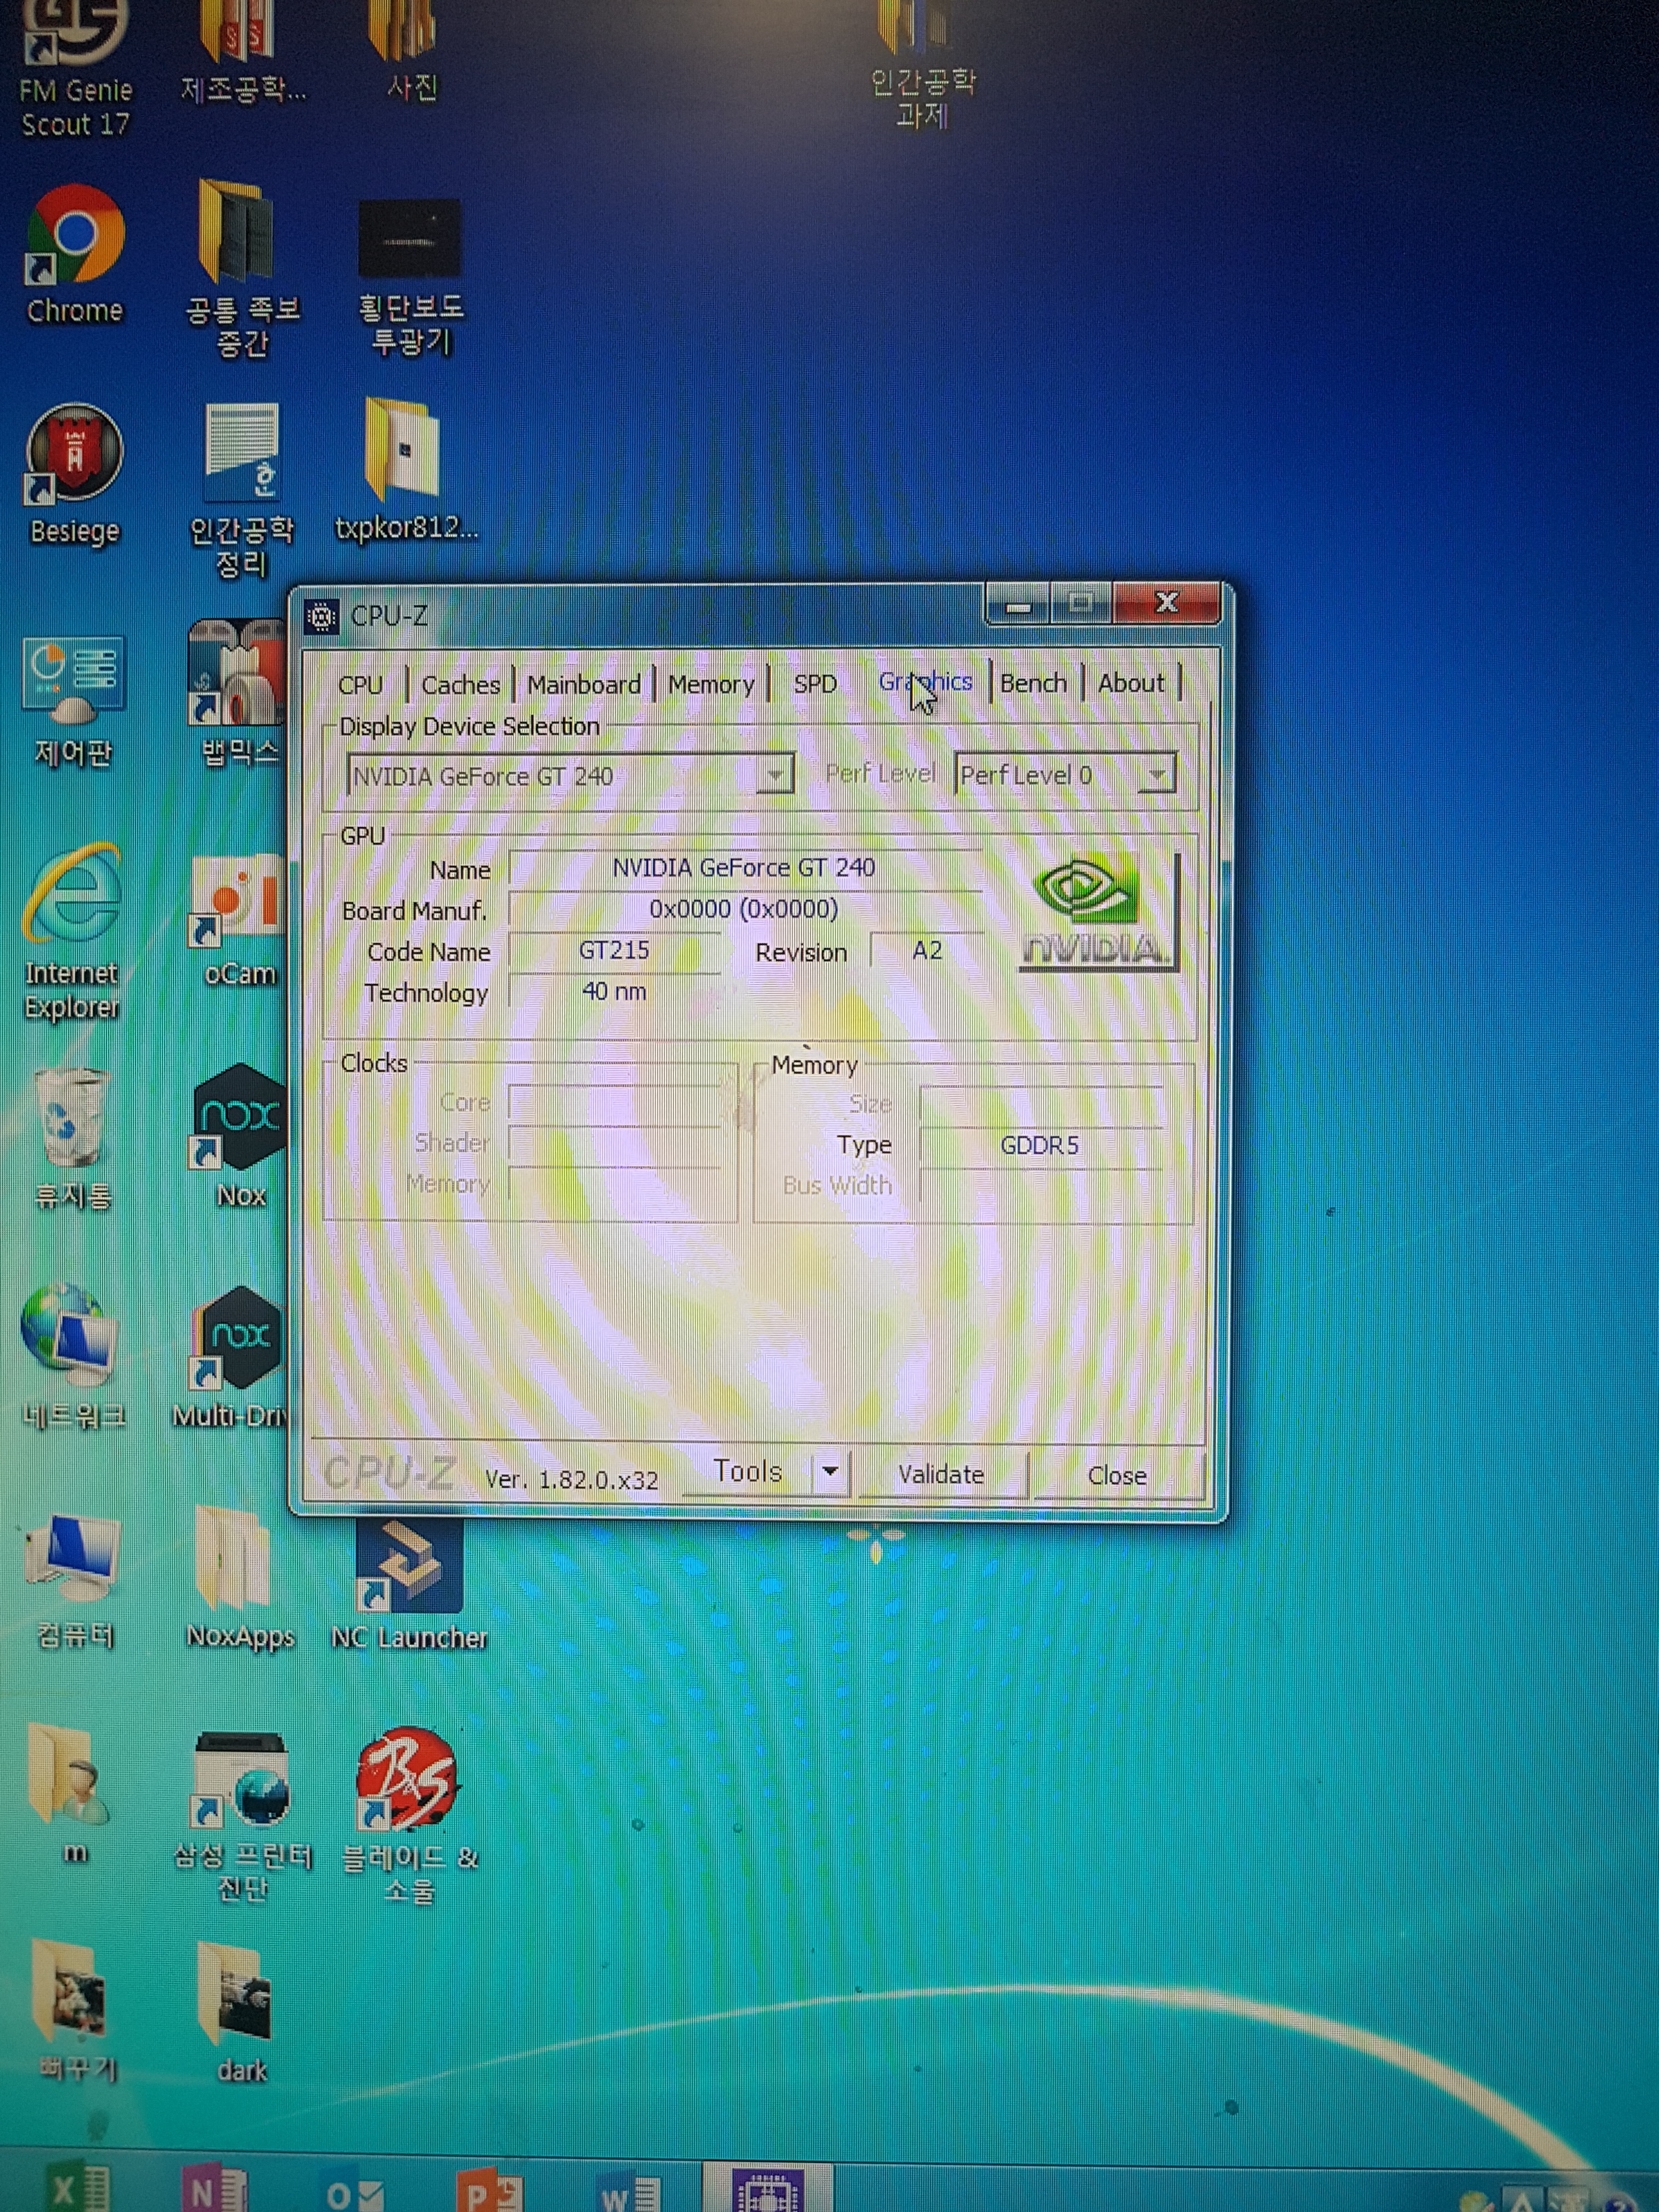Click the GT215 code name field
Screen dimensions: 1659x2212
614,950
